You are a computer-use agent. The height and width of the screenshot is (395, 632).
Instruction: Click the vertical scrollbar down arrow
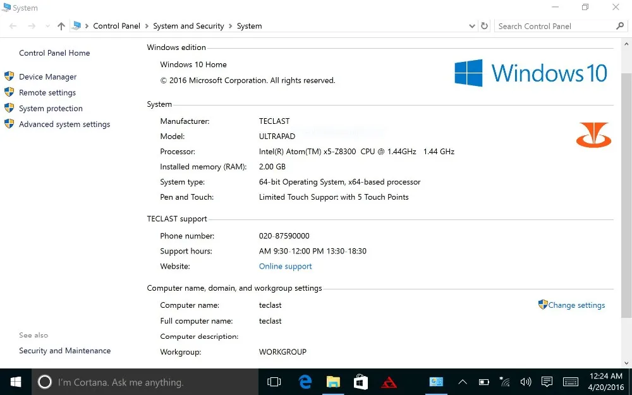point(626,363)
